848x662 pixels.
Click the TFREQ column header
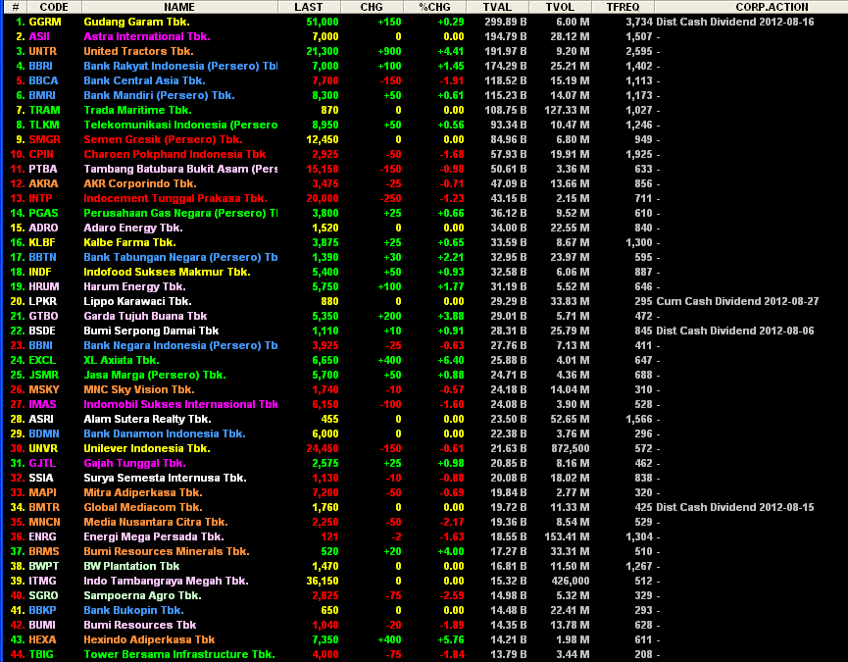624,7
